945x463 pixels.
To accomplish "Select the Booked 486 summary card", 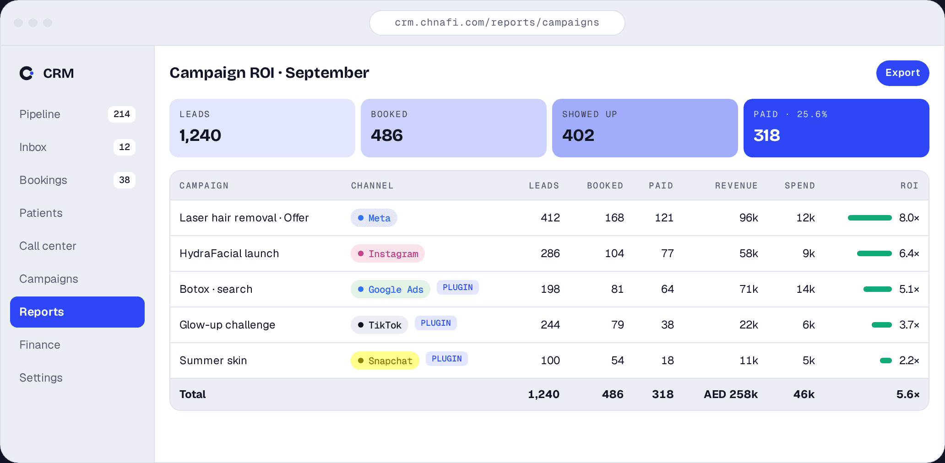I will (454, 128).
